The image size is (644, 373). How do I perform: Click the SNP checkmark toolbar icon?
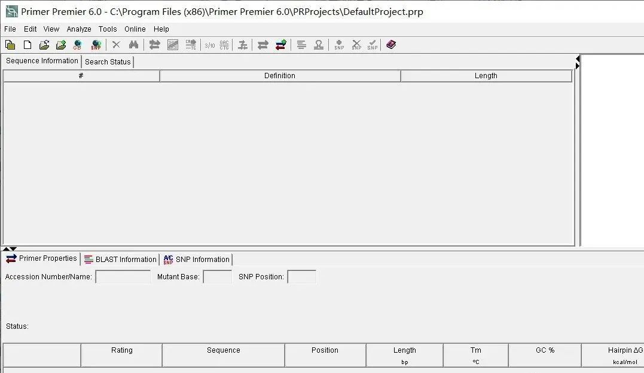pyautogui.click(x=373, y=45)
